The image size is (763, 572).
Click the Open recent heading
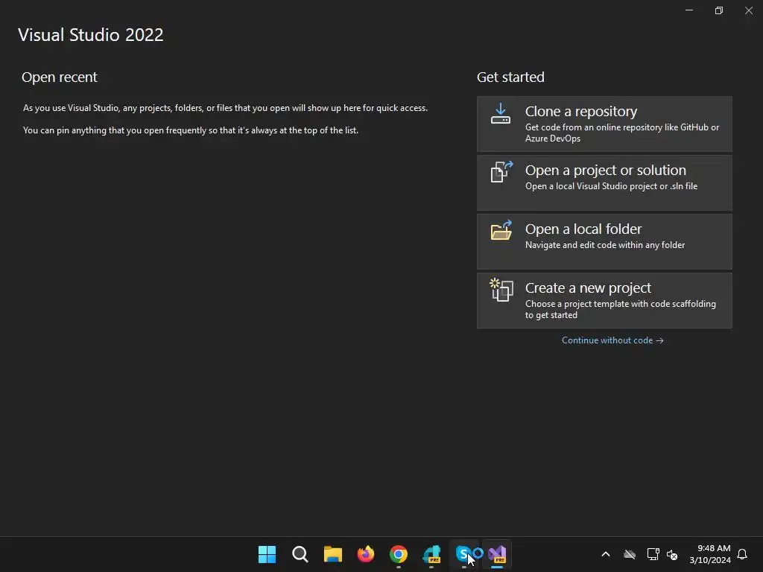click(x=60, y=77)
